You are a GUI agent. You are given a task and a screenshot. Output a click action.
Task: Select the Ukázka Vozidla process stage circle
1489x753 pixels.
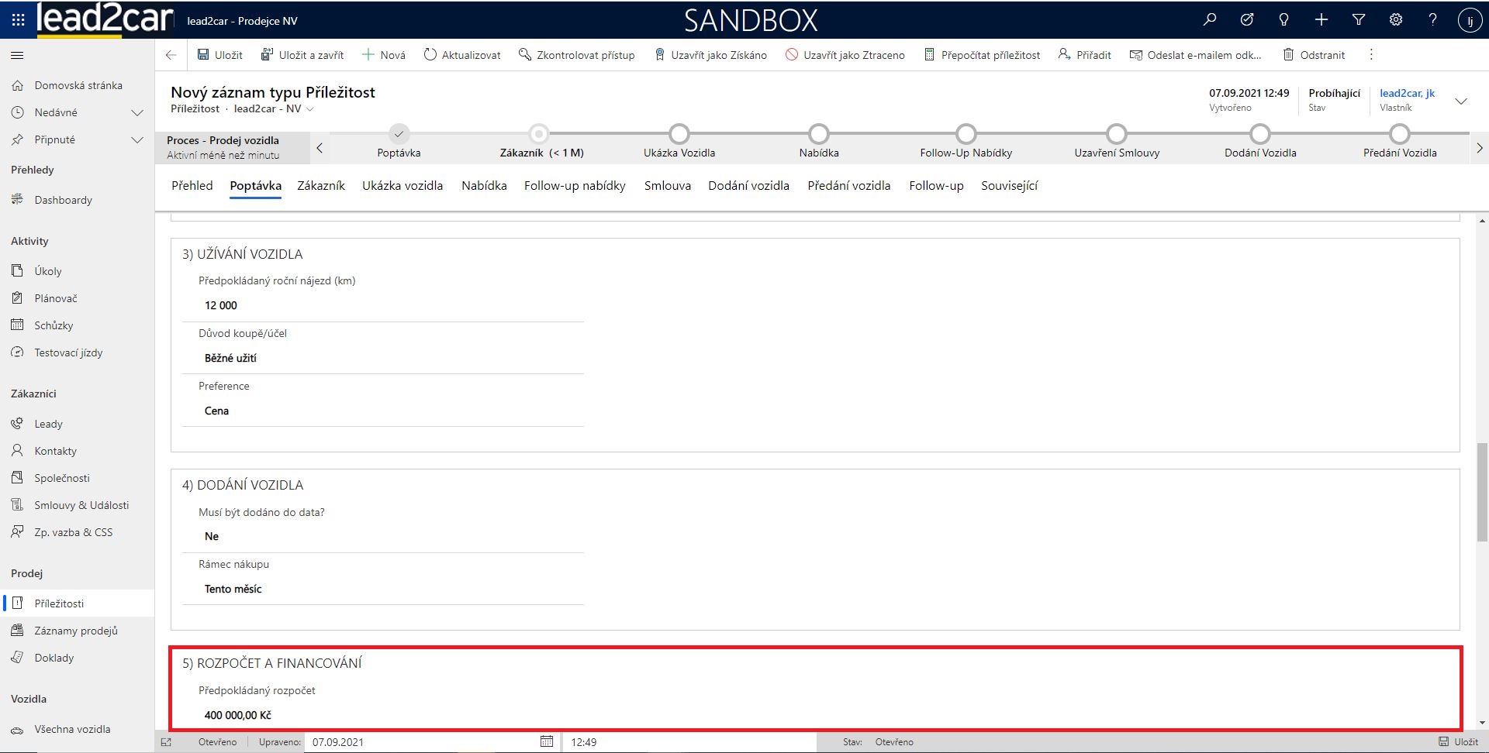pos(679,135)
